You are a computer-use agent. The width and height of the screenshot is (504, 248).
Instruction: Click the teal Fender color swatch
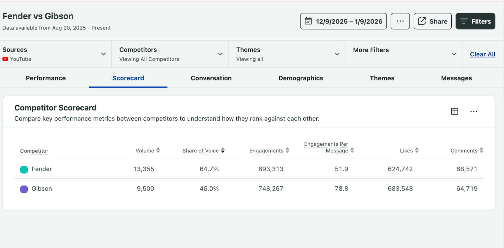point(24,170)
